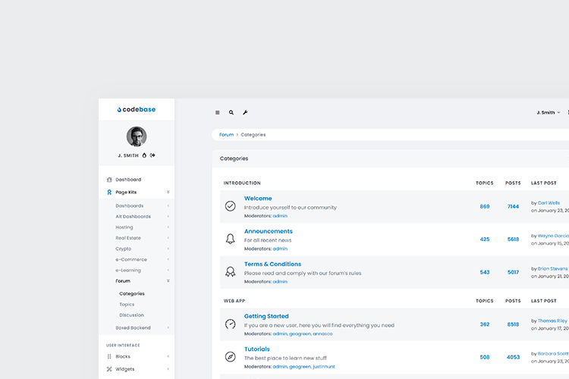Select Discussion under Forum
Image resolution: width=569 pixels, height=379 pixels.
coord(131,315)
